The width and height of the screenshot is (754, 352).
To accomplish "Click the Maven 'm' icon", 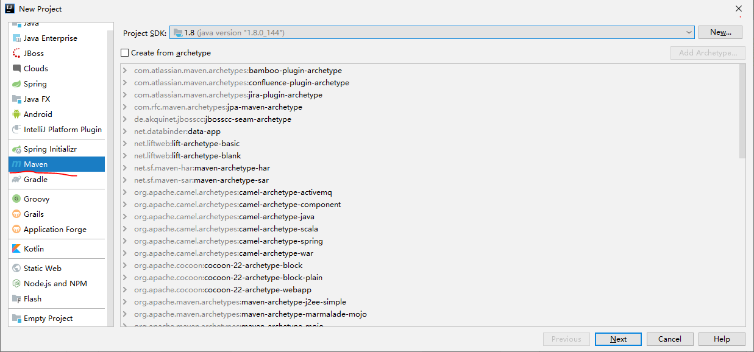I will click(x=16, y=164).
